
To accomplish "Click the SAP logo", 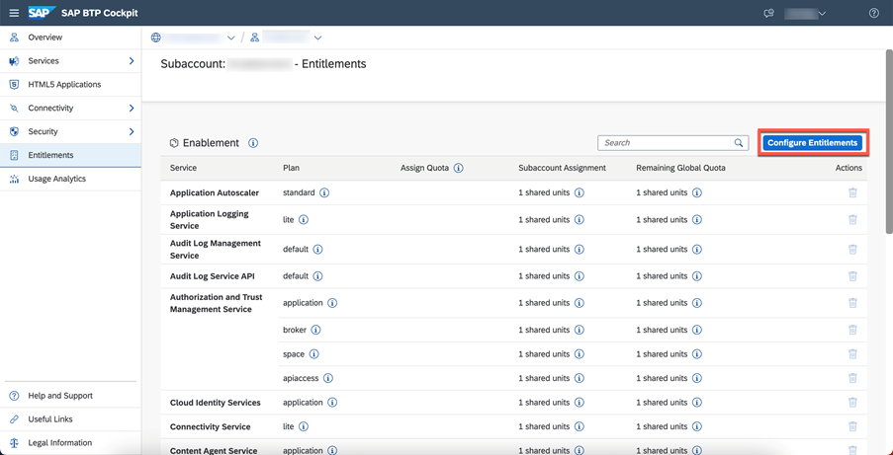I will click(x=42, y=13).
